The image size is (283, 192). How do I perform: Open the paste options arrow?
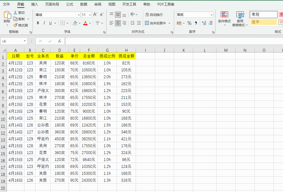7,25
